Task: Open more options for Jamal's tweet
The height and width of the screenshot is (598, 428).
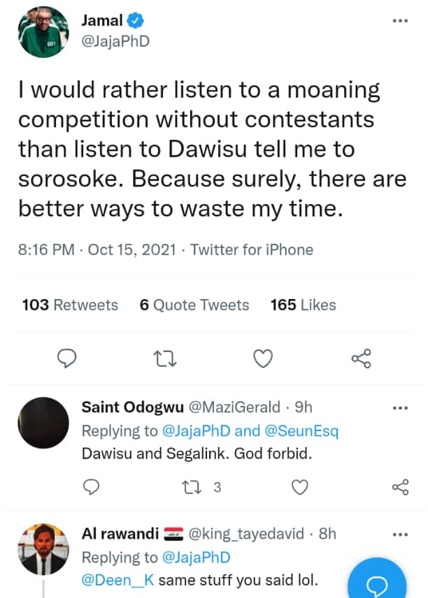Action: coord(400,21)
